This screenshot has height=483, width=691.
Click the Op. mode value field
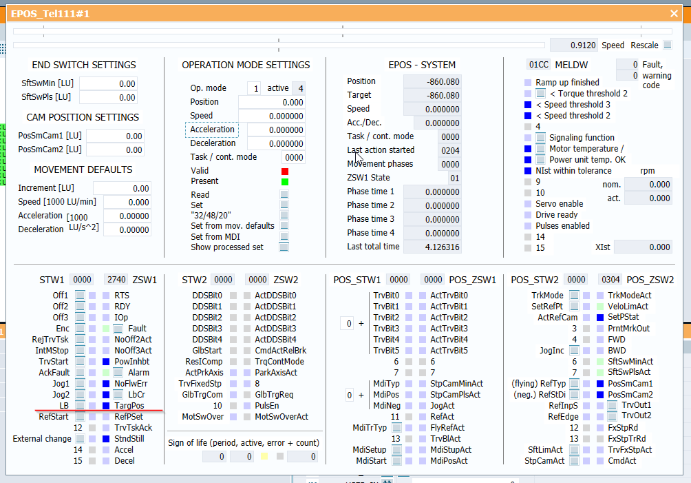click(x=254, y=88)
